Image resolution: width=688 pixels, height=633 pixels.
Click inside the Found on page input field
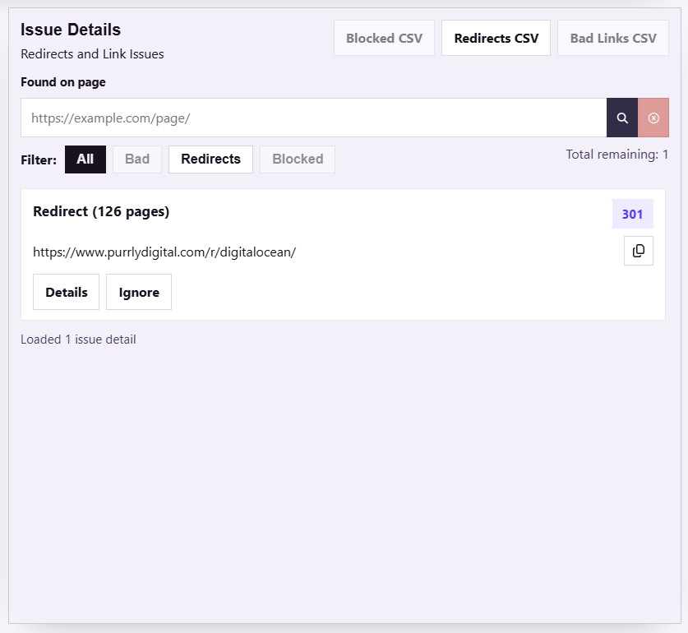(x=312, y=118)
